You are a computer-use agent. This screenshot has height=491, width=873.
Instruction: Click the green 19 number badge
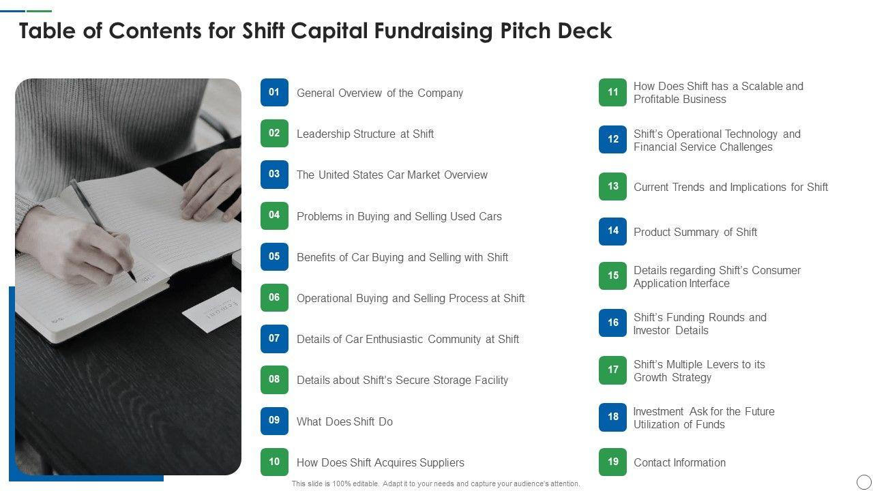612,462
